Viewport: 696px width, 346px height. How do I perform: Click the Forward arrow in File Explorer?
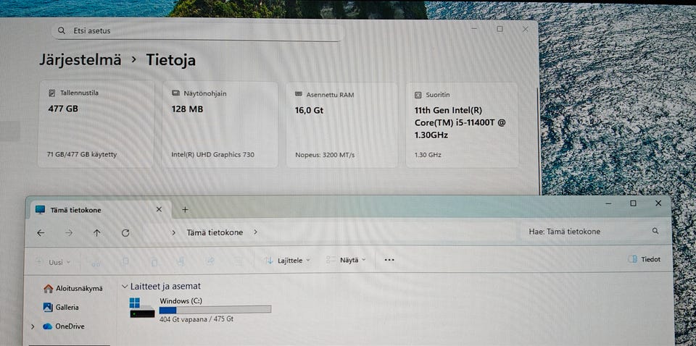[69, 232]
